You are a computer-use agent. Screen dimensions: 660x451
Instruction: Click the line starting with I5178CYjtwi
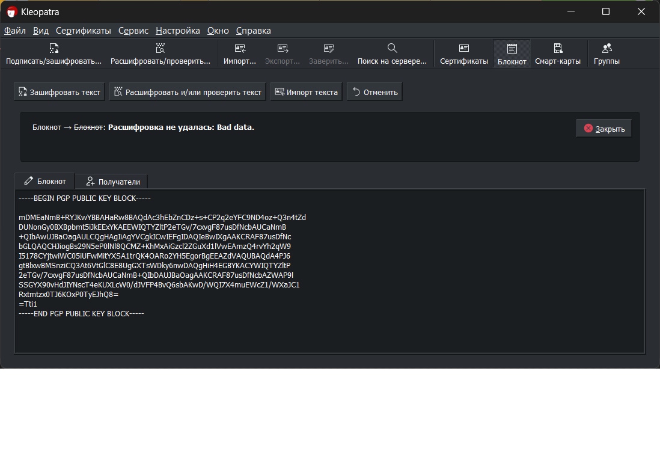tap(154, 256)
